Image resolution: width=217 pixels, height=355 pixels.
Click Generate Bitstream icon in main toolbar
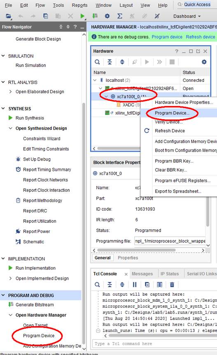click(95, 16)
